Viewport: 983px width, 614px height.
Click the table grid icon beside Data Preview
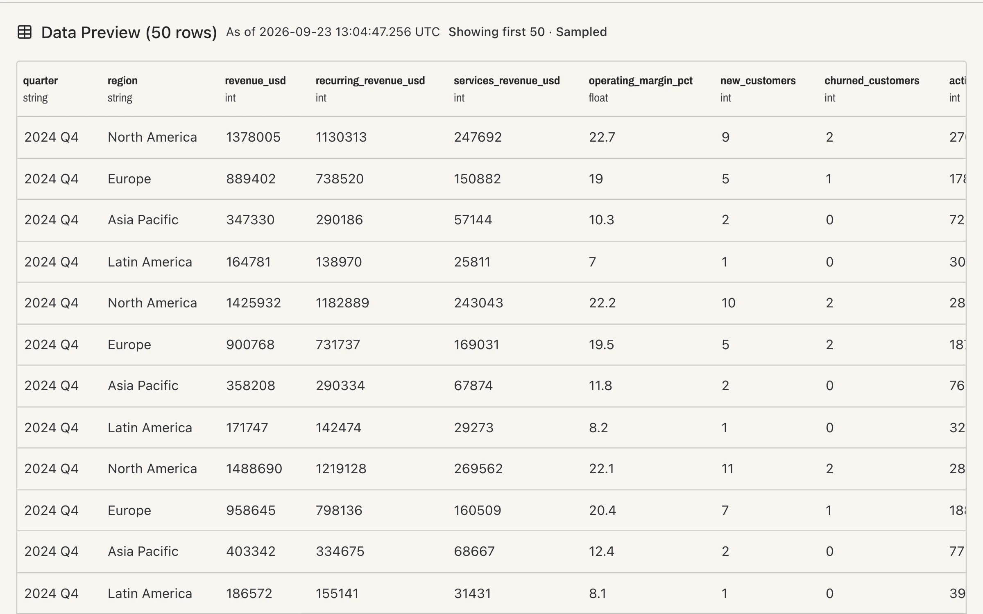(25, 32)
